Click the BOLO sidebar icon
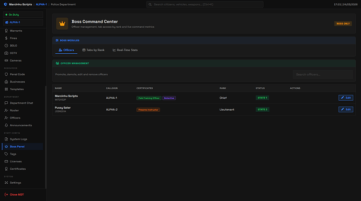Screen dimensions: 361x201 pos(6,45)
